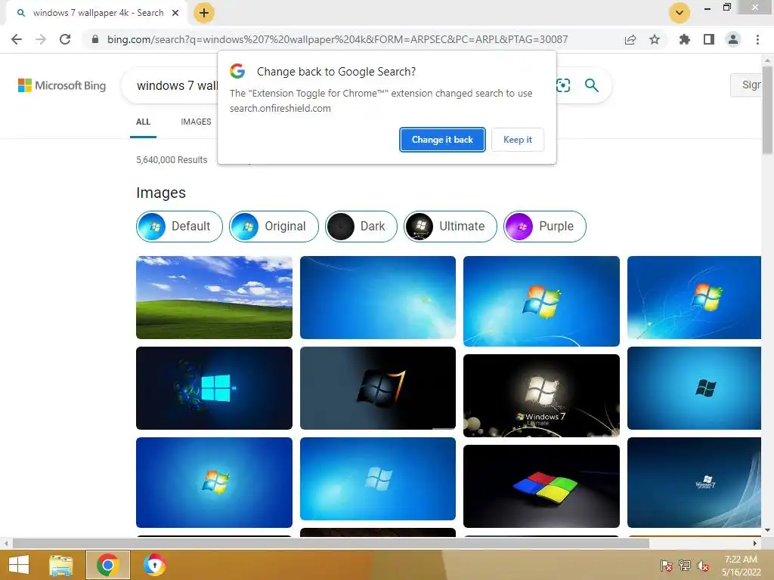Click the Bing search magnifier icon
774x580 pixels.
click(x=591, y=85)
